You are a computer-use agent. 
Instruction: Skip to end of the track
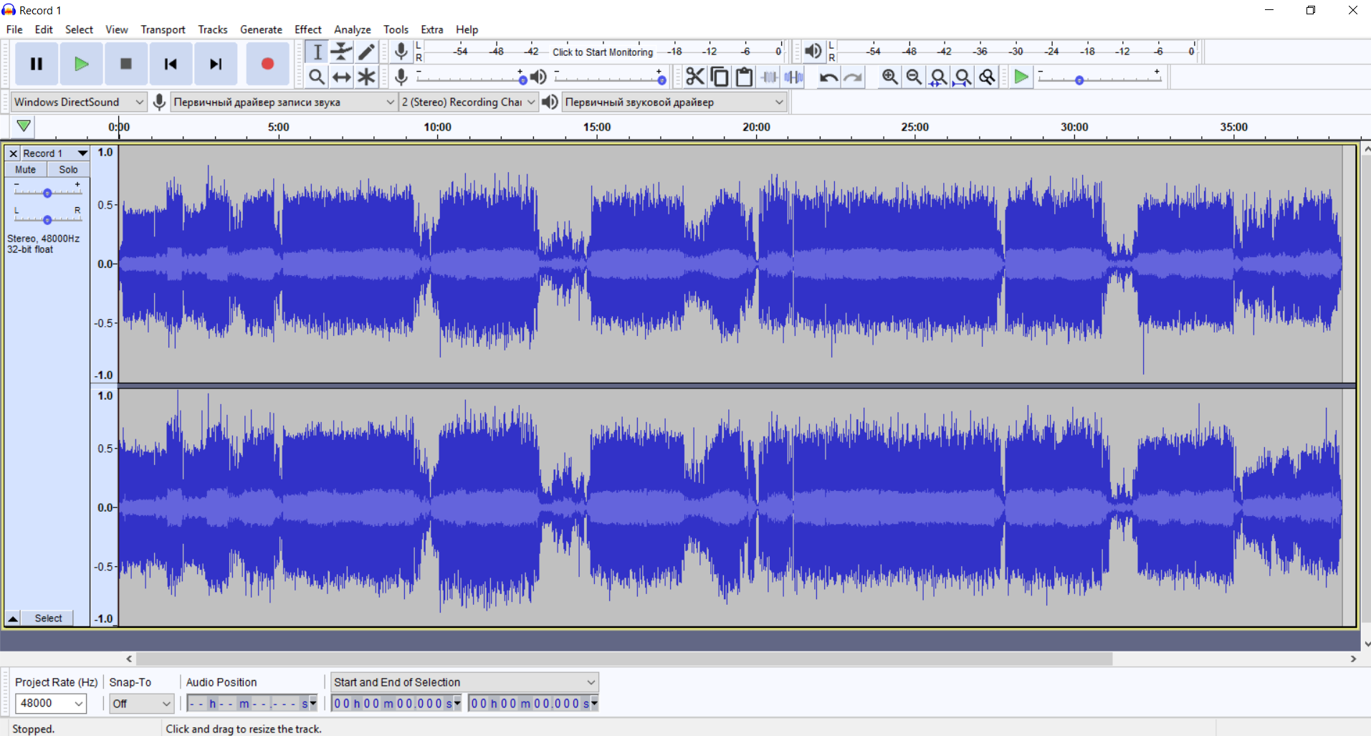215,64
